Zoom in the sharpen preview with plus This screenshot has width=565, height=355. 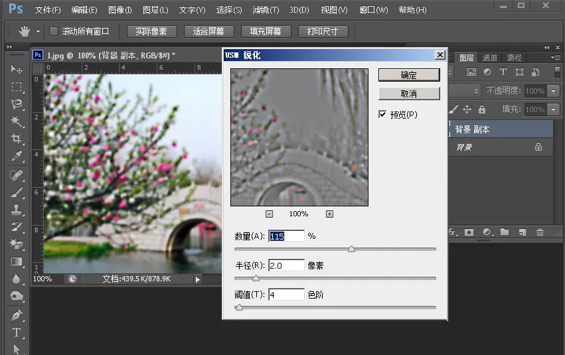tap(329, 214)
